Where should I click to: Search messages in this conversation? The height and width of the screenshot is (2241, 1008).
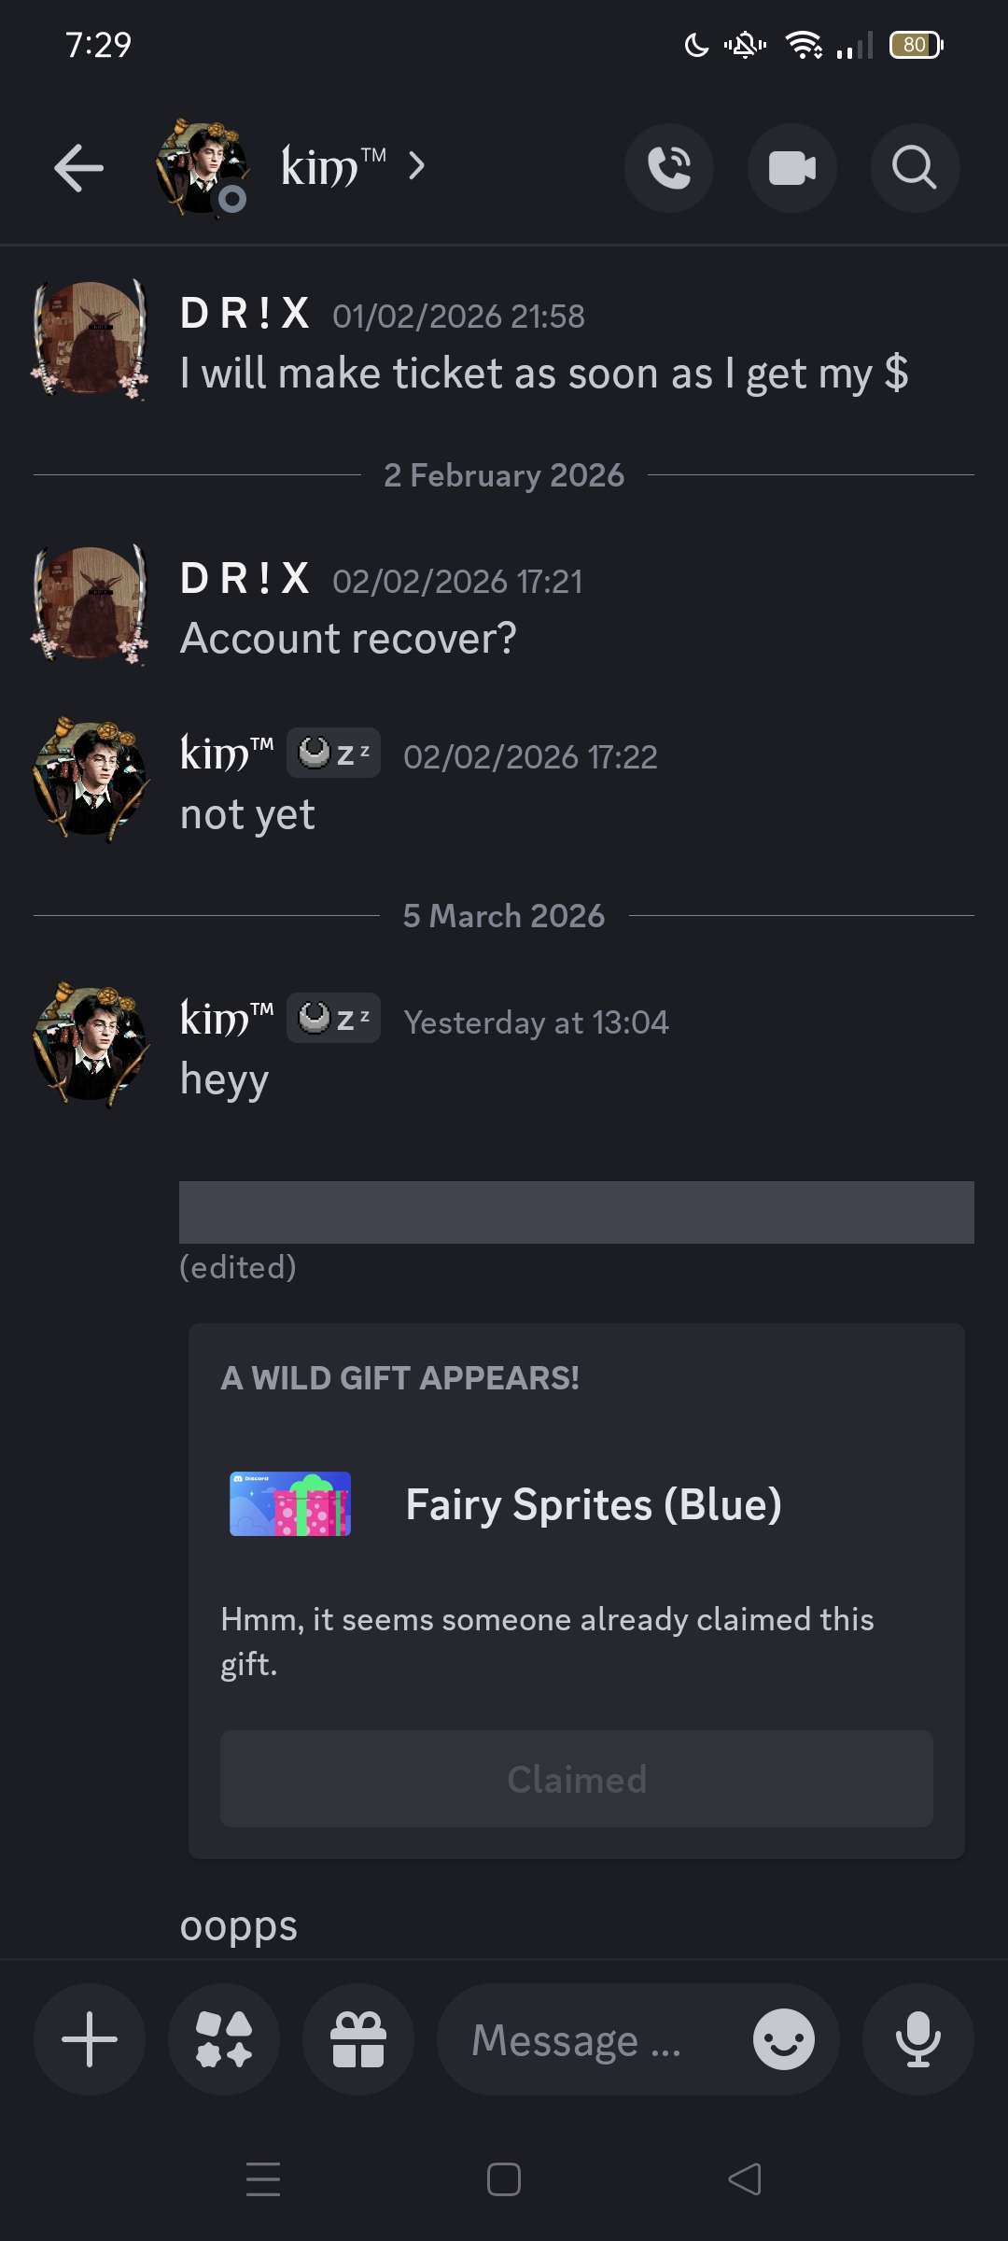[x=915, y=168]
